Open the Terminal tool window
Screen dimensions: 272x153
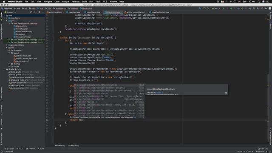pyautogui.click(x=31, y=149)
